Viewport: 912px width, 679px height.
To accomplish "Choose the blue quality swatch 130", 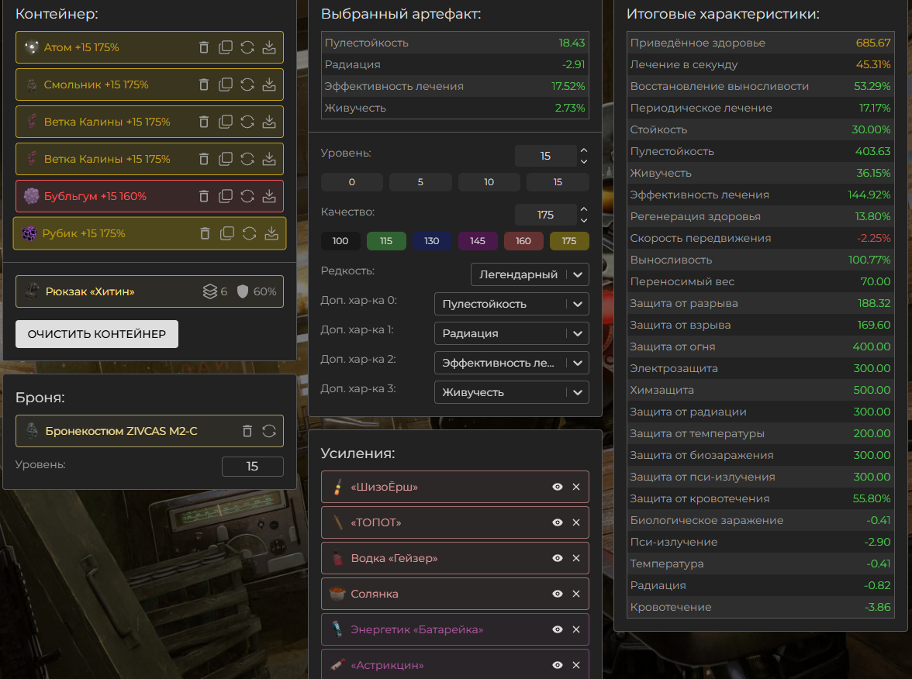I will pos(431,240).
